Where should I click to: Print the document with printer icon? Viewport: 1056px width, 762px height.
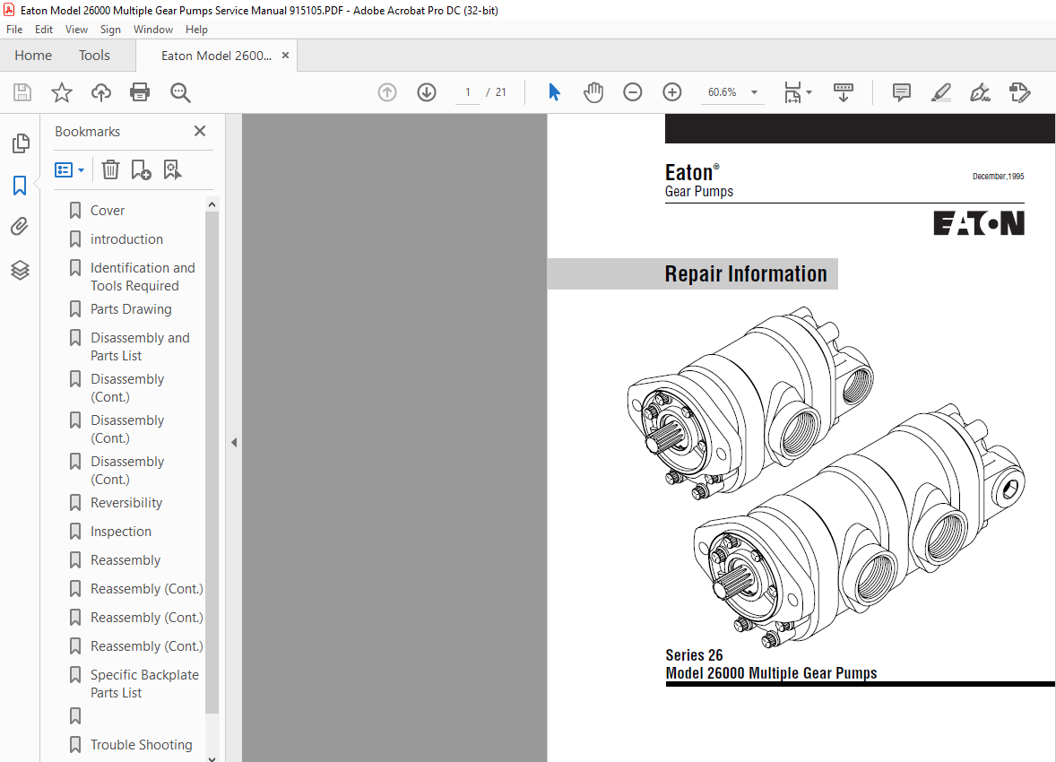tap(140, 92)
